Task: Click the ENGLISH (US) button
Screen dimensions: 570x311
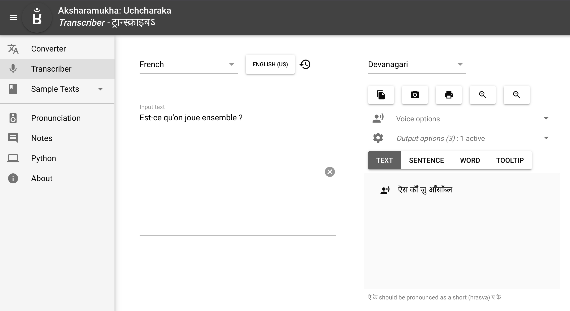Action: (x=270, y=64)
